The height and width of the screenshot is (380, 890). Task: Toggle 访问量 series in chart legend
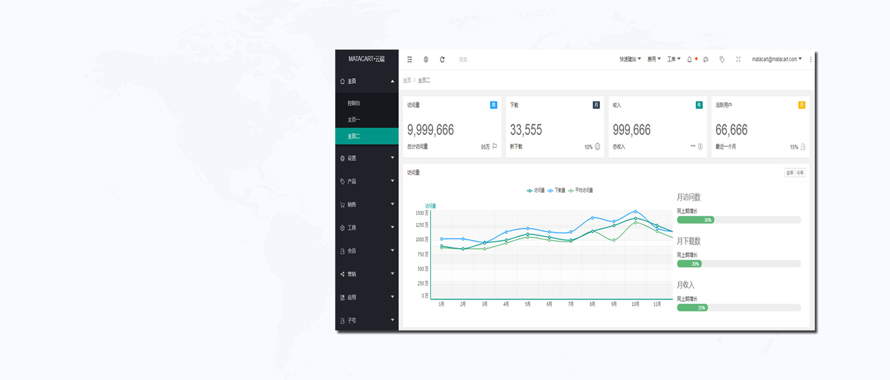(536, 190)
